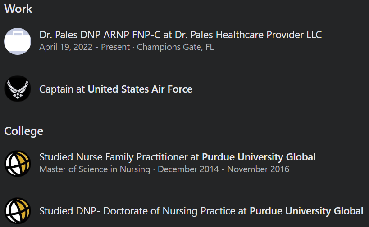Screen dimensions: 369x227
Task: Open the United States Air Force logo
Action: coord(18,89)
